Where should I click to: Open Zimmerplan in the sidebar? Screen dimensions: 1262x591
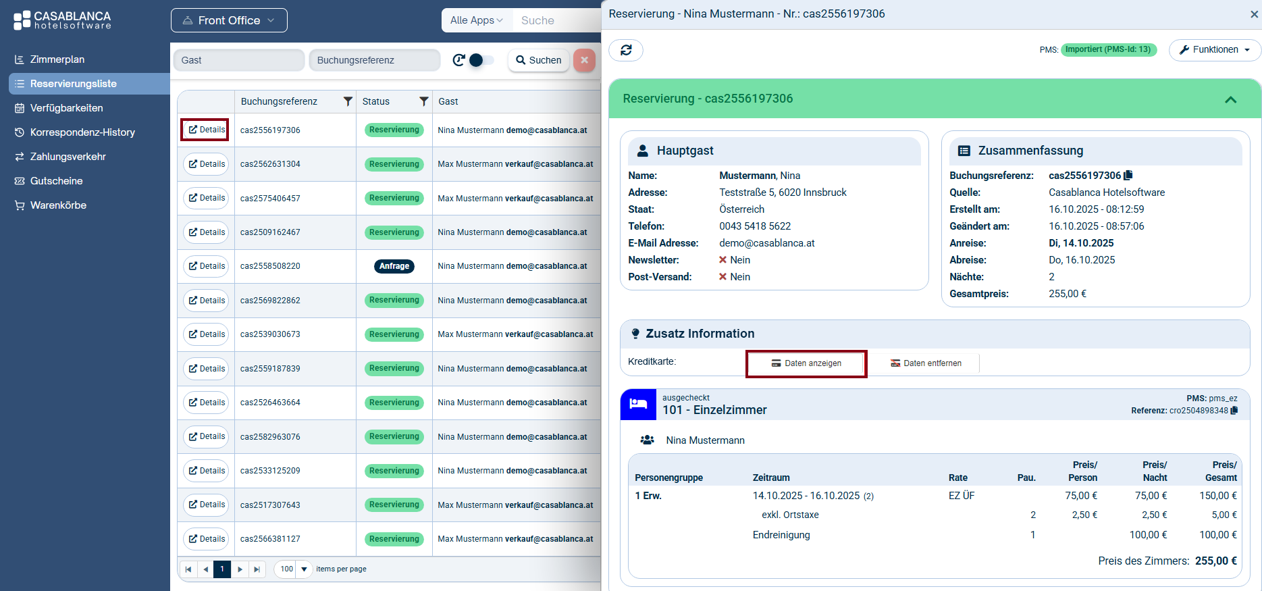[x=57, y=59]
